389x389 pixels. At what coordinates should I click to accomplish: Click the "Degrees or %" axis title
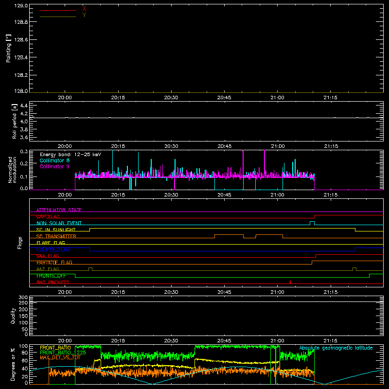tap(13, 364)
